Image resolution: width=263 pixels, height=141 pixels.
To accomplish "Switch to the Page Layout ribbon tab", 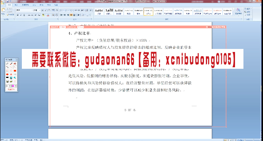I will (25, 5).
